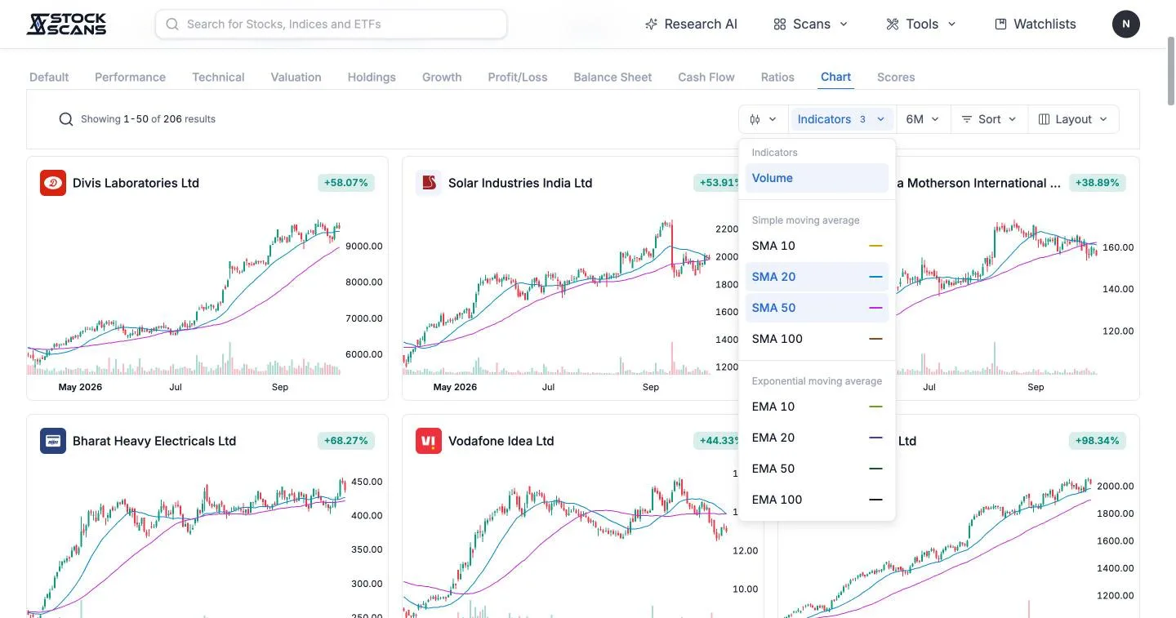The width and height of the screenshot is (1176, 618).
Task: Disable the SMA 50 indicator
Action: (817, 308)
